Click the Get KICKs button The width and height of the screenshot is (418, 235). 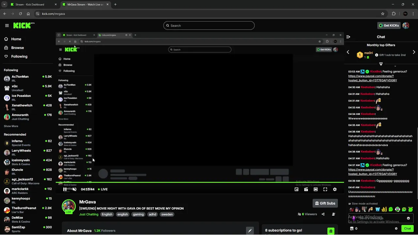pyautogui.click(x=389, y=25)
